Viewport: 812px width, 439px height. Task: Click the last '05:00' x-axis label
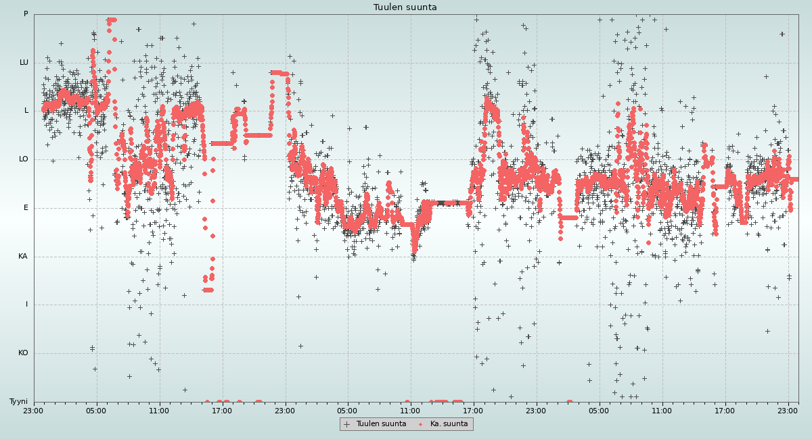pyautogui.click(x=599, y=411)
